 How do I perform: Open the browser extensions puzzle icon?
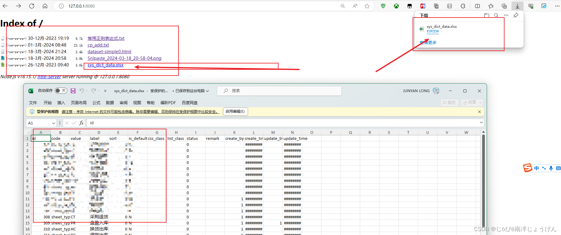pyautogui.click(x=463, y=6)
